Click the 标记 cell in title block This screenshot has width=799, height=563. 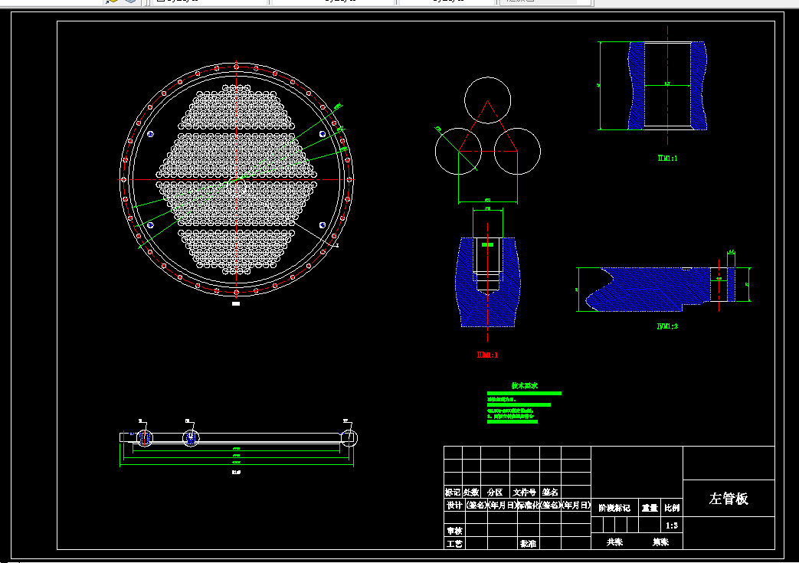453,493
